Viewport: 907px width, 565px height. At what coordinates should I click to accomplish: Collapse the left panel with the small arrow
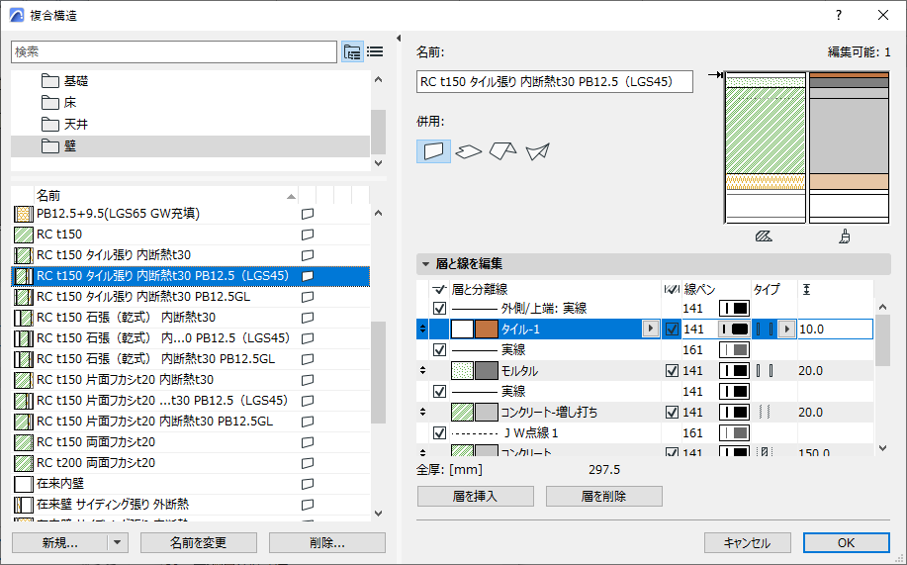(399, 39)
